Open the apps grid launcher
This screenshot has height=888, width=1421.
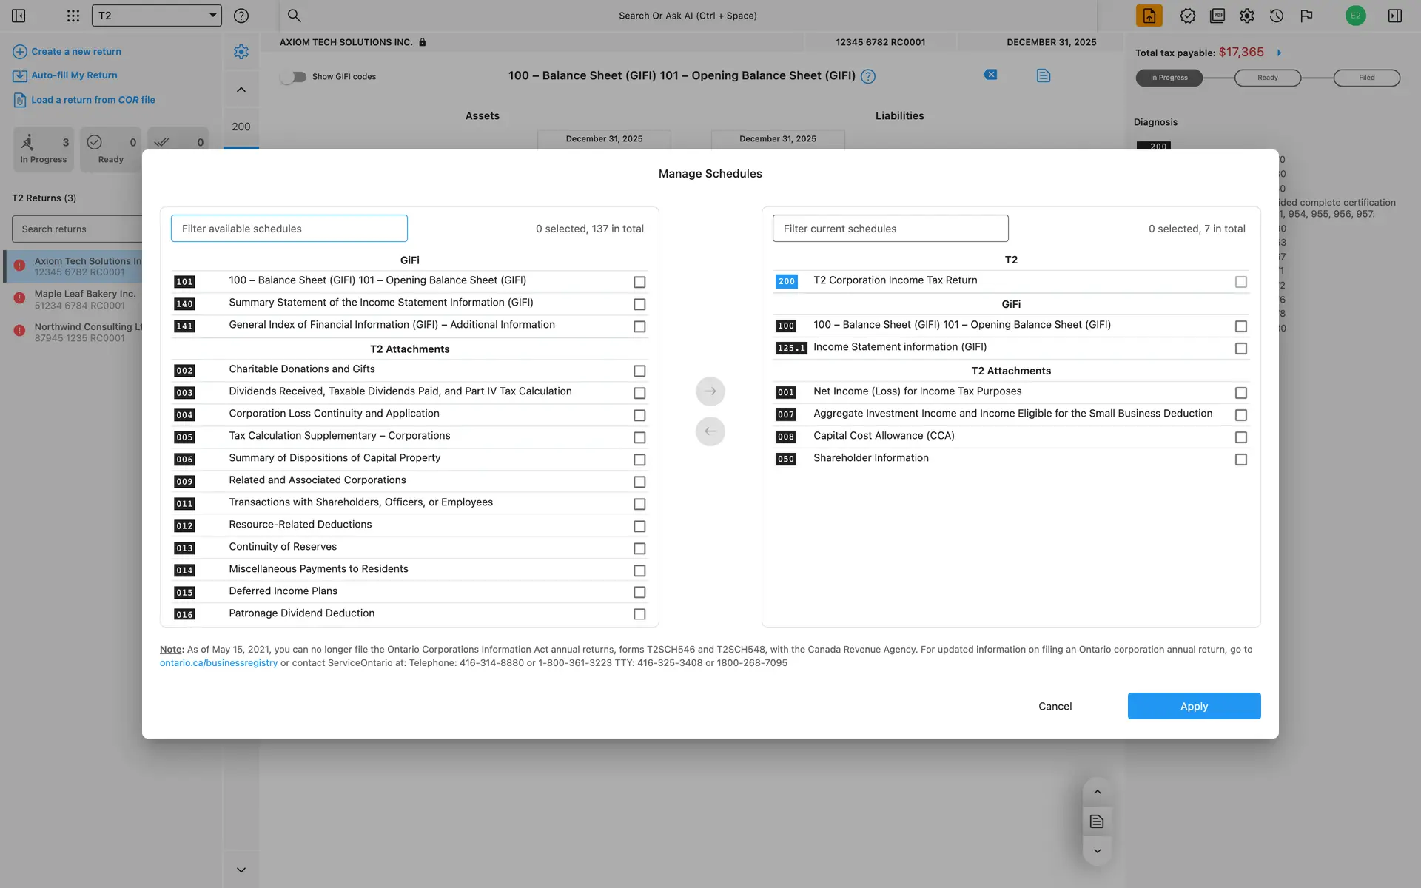tap(73, 16)
